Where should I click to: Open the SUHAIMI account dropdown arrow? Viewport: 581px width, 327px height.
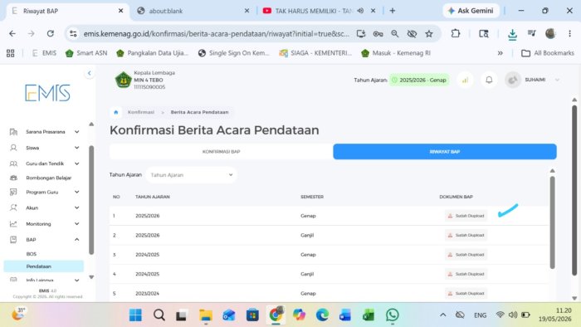coord(557,80)
